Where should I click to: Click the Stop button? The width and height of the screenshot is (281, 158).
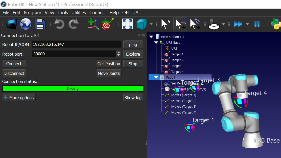coord(133,64)
